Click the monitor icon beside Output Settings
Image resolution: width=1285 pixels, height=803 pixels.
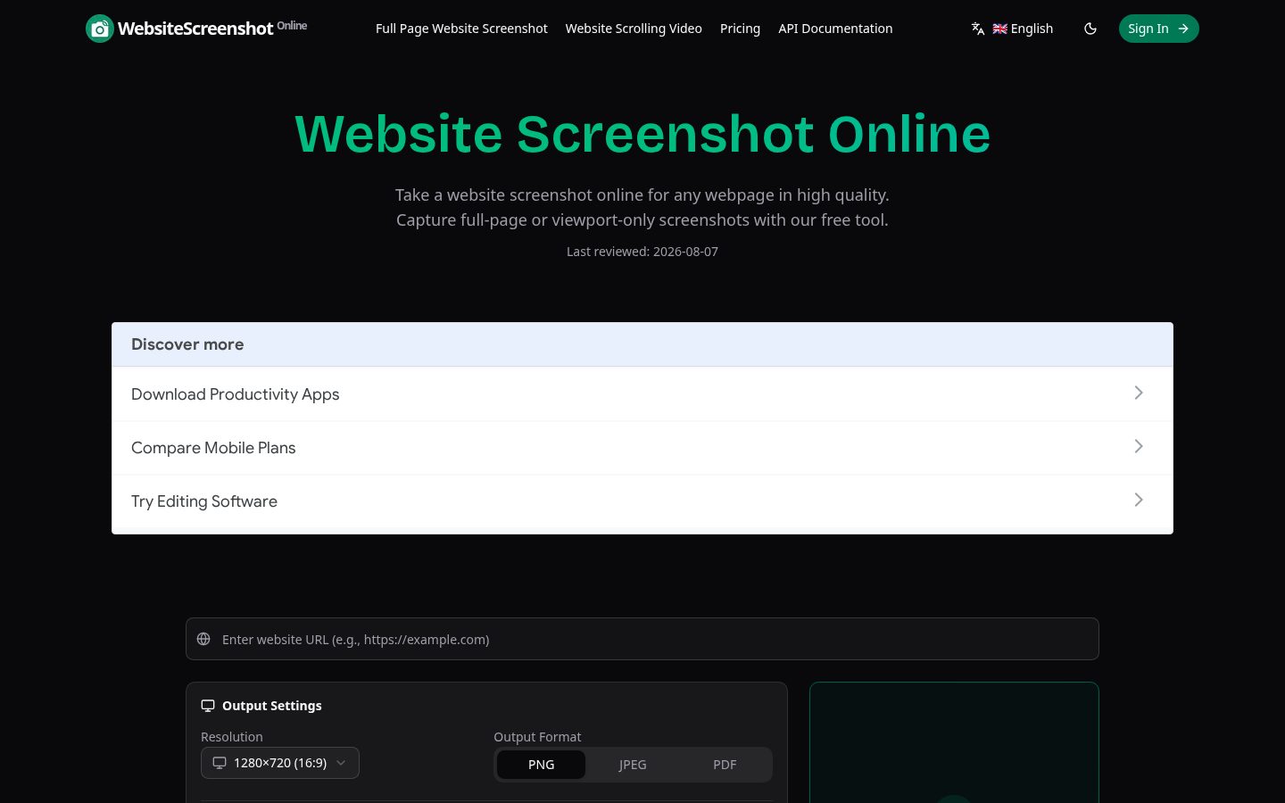pyautogui.click(x=208, y=706)
